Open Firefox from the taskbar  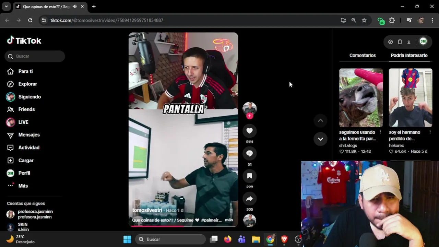228,239
